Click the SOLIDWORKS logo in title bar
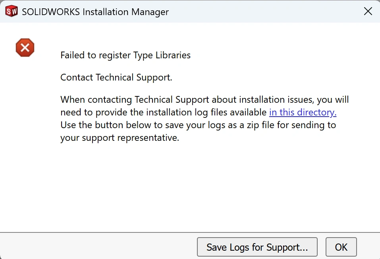The image size is (380, 259). tap(12, 12)
